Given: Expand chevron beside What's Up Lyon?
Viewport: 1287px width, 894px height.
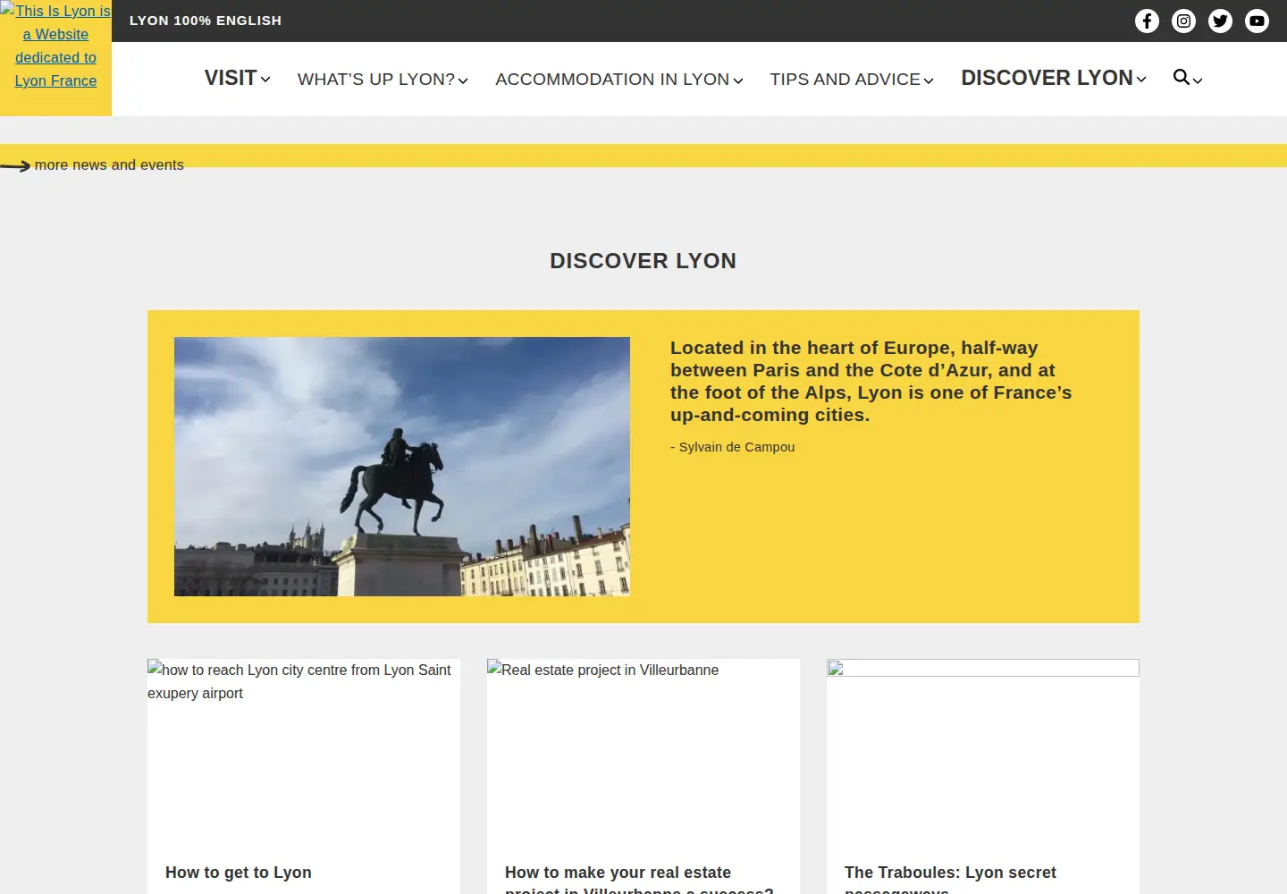Looking at the screenshot, I should [463, 81].
